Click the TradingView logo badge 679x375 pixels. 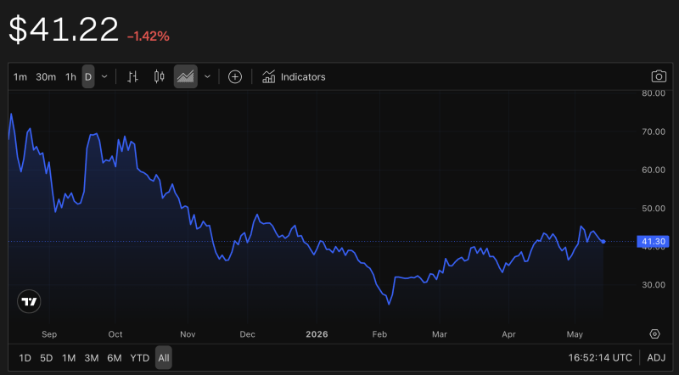point(29,301)
